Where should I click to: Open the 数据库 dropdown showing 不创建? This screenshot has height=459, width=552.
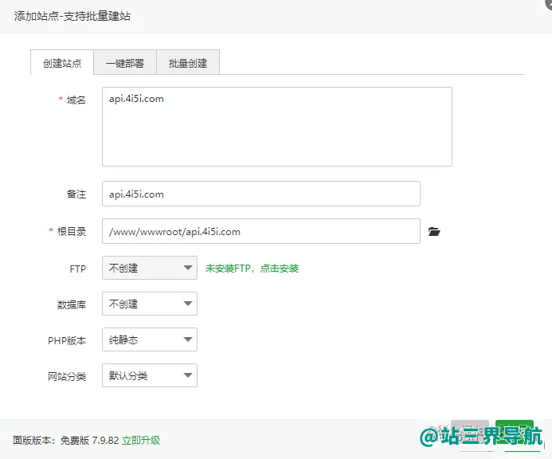(x=150, y=304)
